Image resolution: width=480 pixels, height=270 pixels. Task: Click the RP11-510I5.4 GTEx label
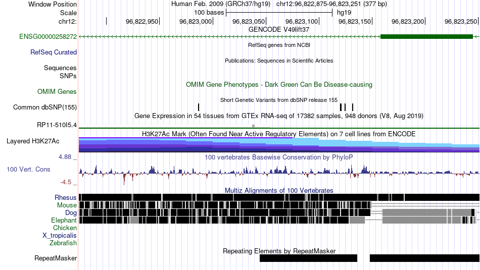[57, 125]
